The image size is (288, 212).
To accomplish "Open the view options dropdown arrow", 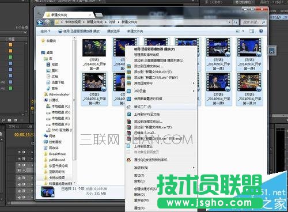I will pos(243,31).
